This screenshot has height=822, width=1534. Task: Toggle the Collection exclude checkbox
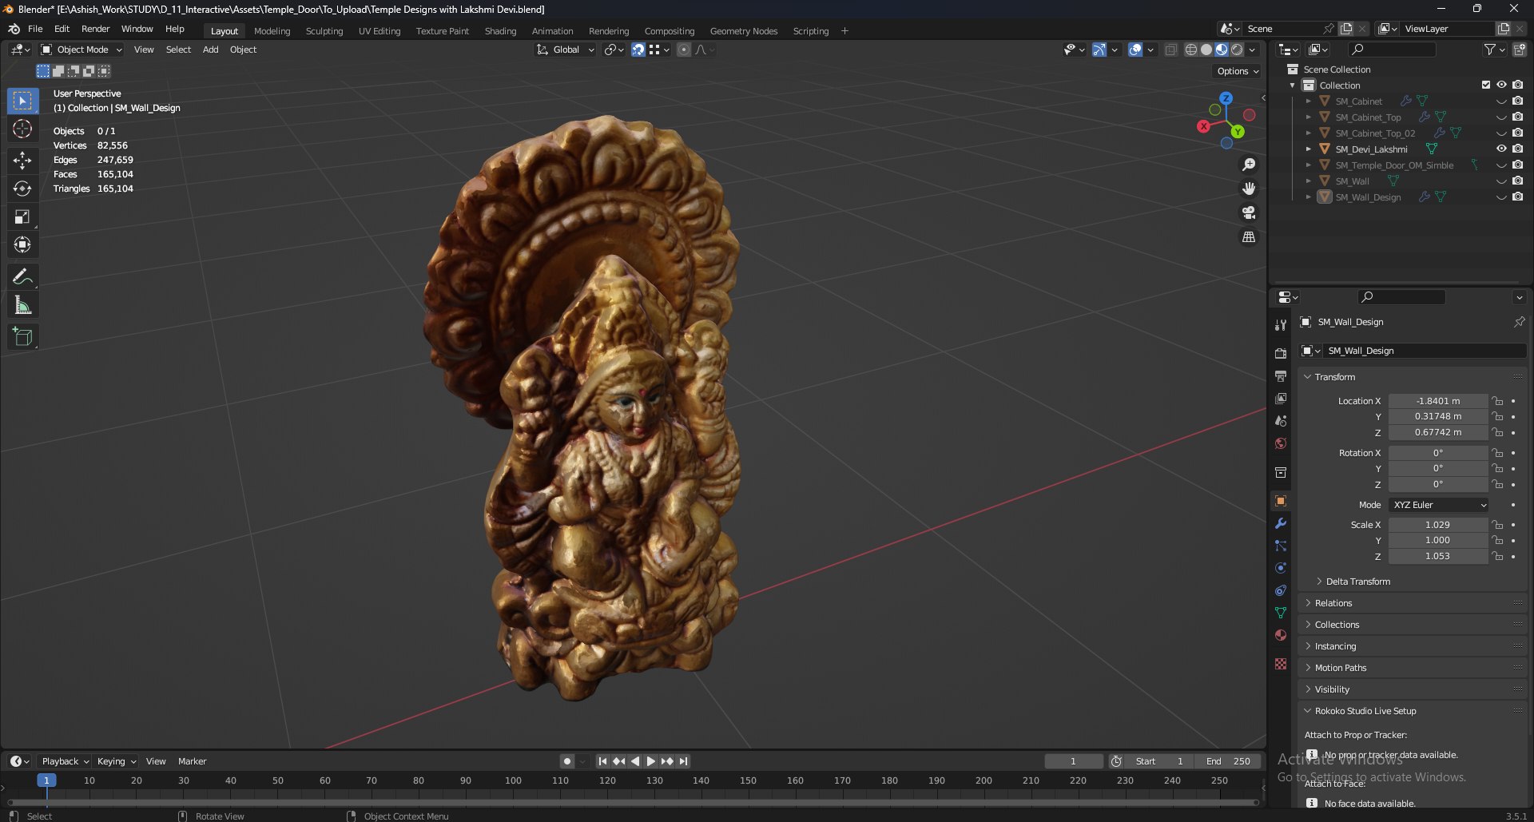point(1486,85)
